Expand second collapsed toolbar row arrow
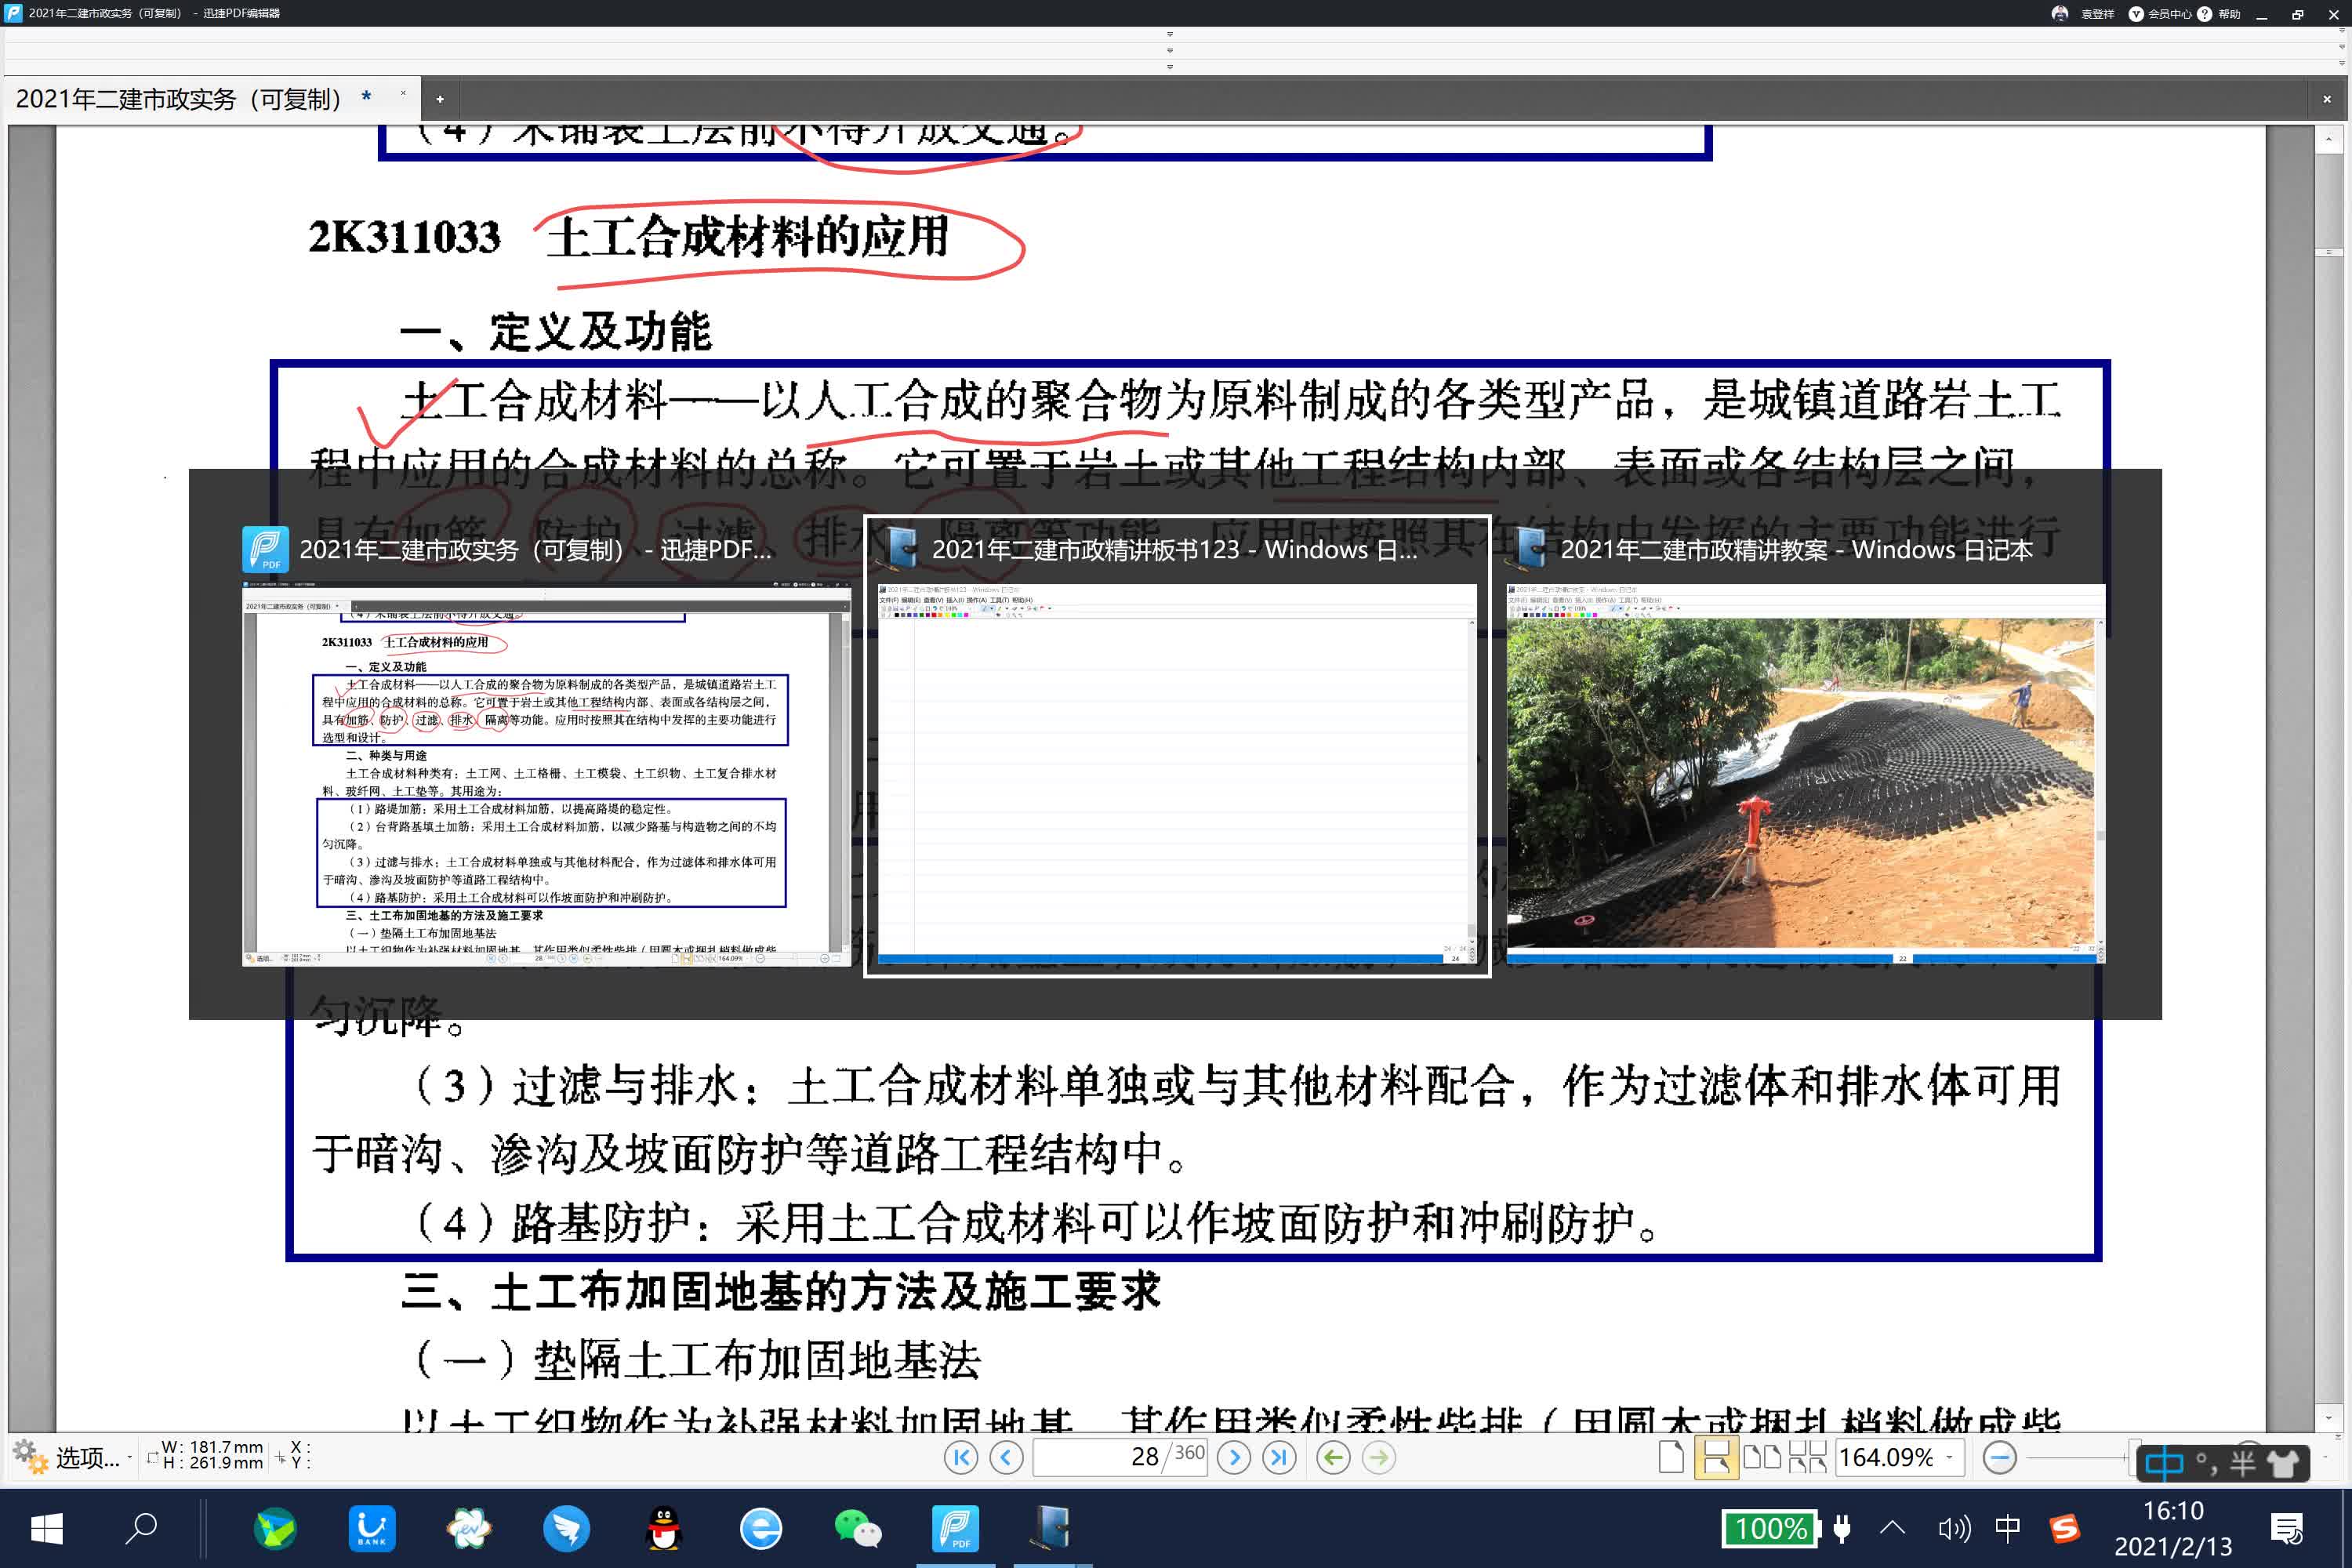The width and height of the screenshot is (2352, 1568). tap(1170, 50)
